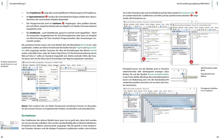This screenshot has height=138, width=219.
Task: Click the save disk icon in page 22 toolbar
Action: (29, 67)
